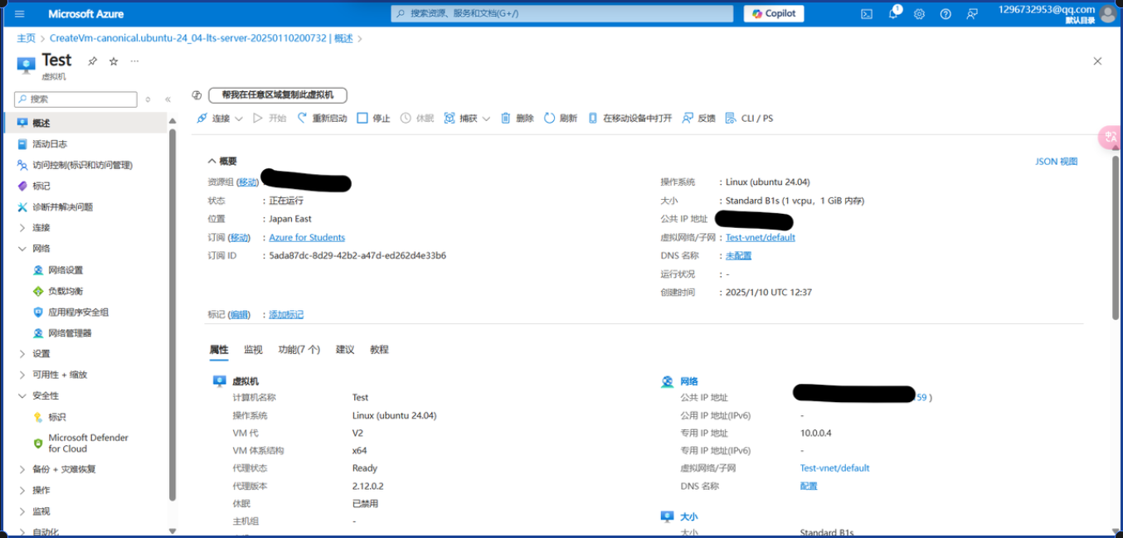Collapse the sidebar with the double chevron

[168, 99]
